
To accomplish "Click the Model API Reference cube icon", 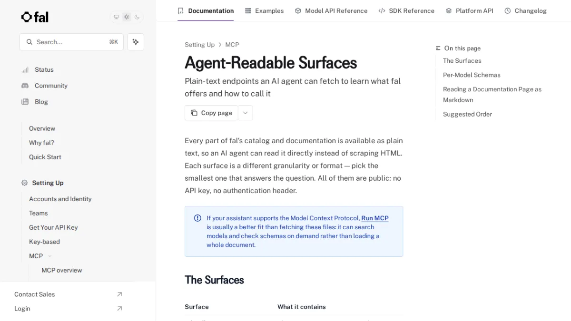I will coord(298,10).
